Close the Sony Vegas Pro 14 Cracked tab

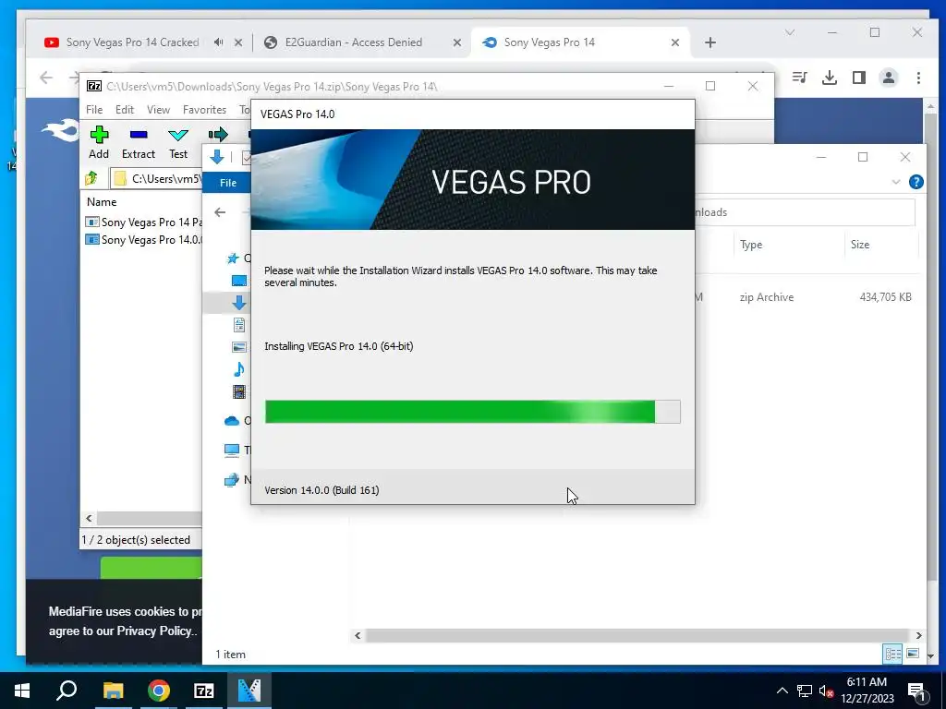tap(238, 42)
